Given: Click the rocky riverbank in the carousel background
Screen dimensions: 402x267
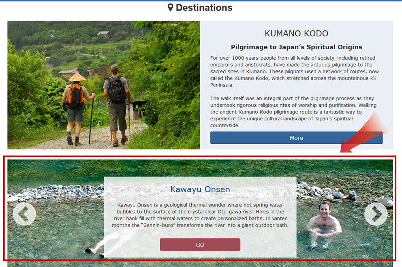Looking at the screenshot, I should pos(55,191).
